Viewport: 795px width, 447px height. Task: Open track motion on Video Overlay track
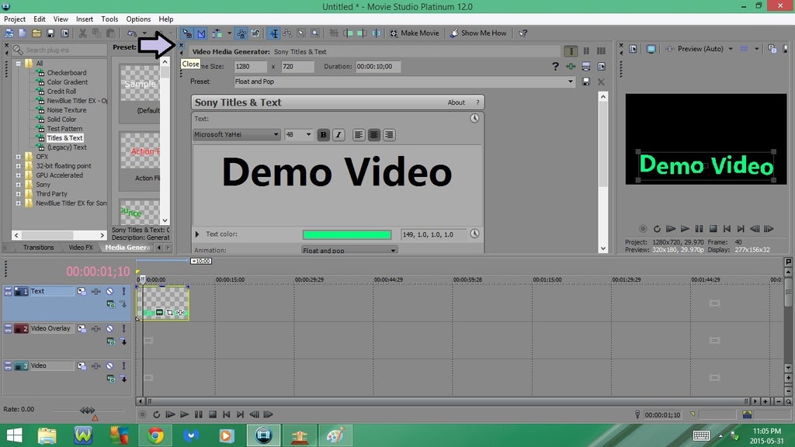click(x=81, y=329)
